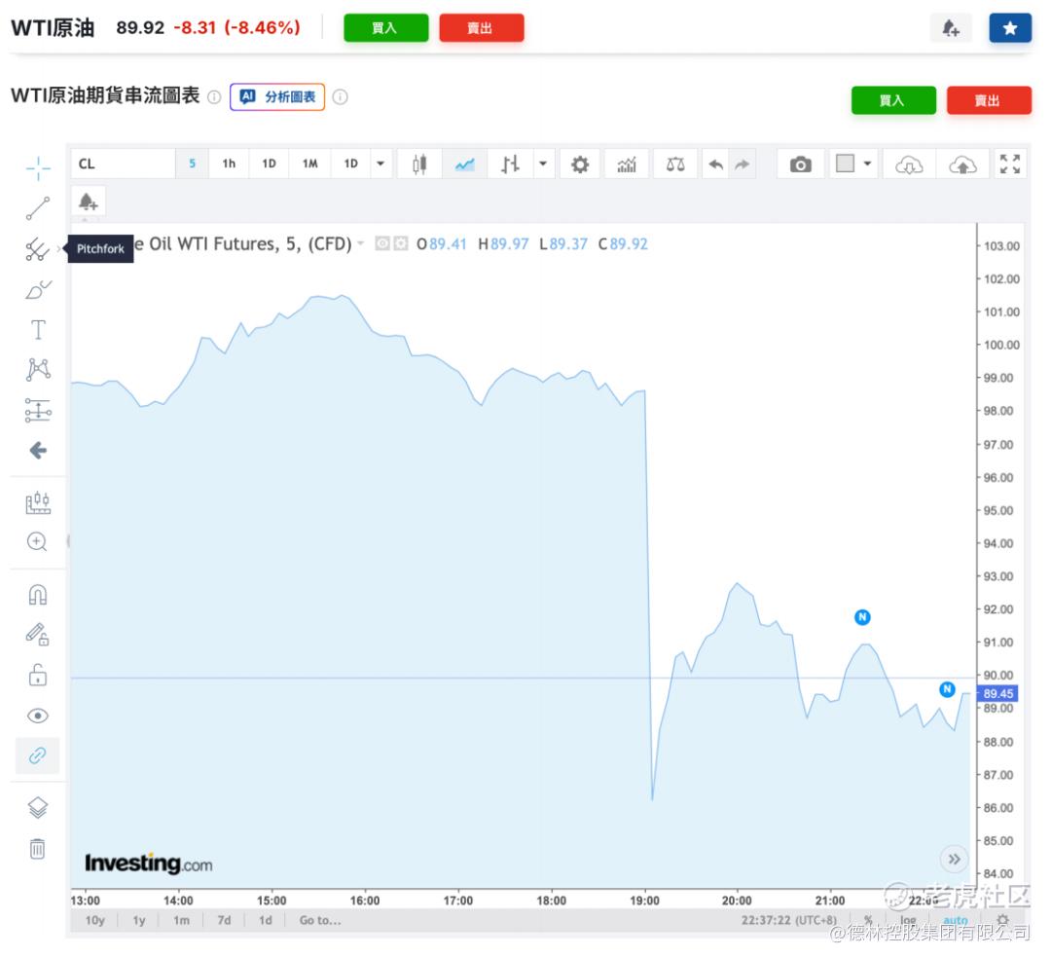The image size is (1051, 957).
Task: Select the Pitchfork drawing tool
Action: [38, 249]
